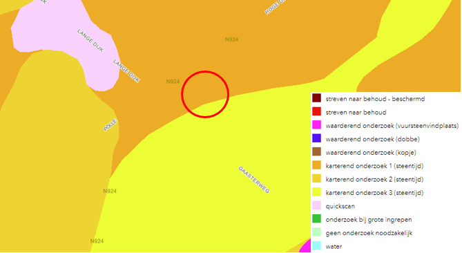The width and height of the screenshot is (462, 253).
Task: Pick the orange 'karterend onderzoek 1' swatch
Action: [x=317, y=165]
